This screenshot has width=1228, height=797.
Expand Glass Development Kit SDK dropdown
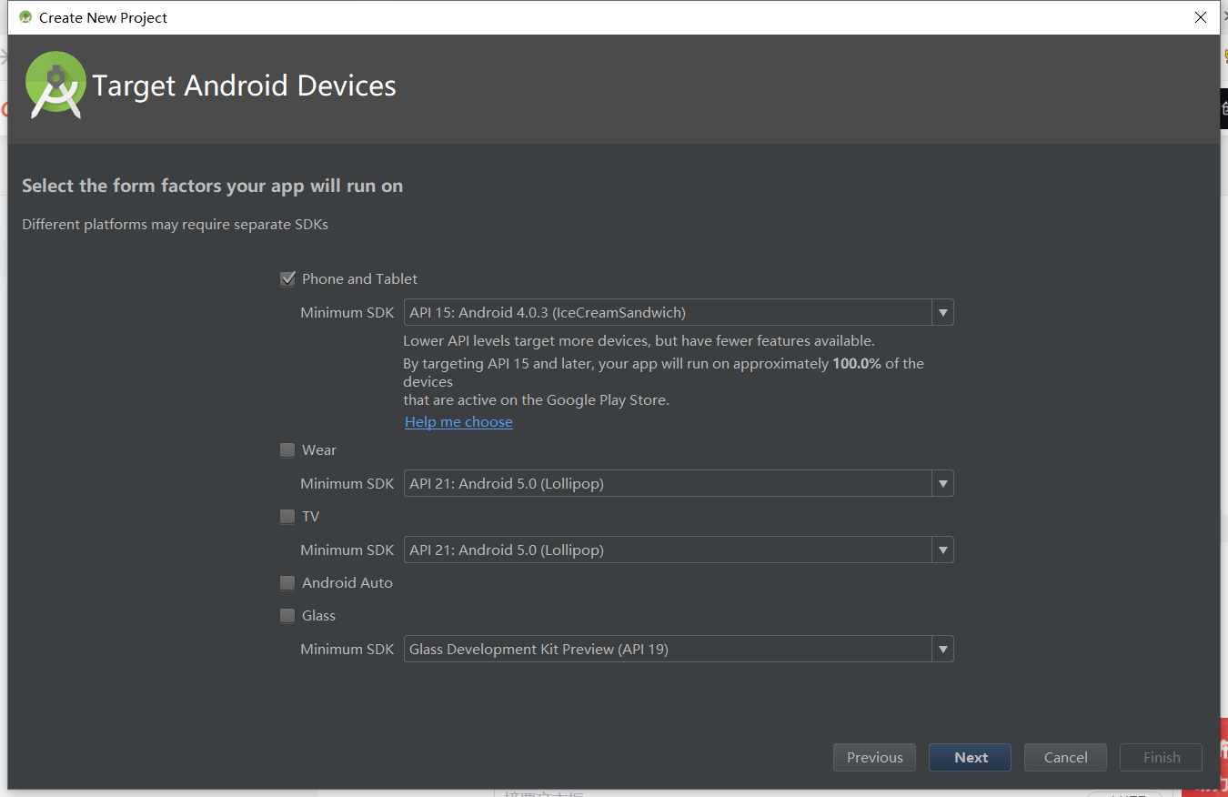[942, 650]
